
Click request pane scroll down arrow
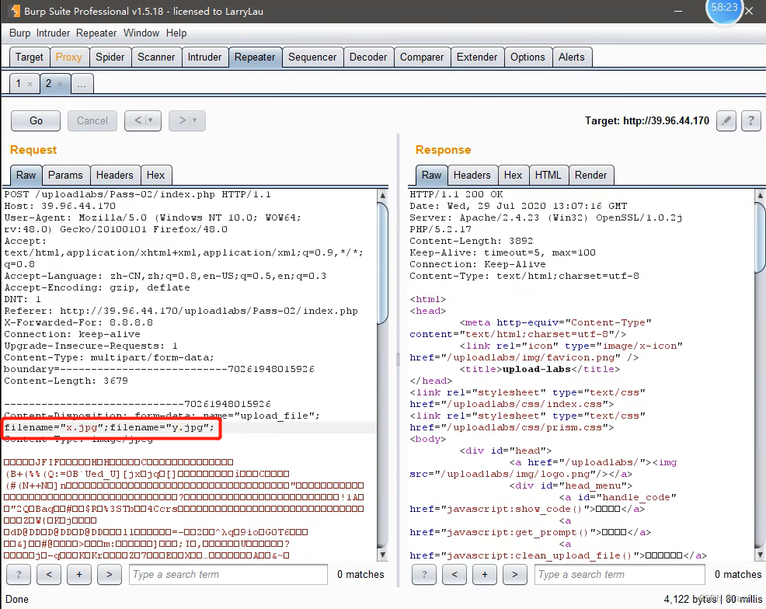(x=382, y=555)
